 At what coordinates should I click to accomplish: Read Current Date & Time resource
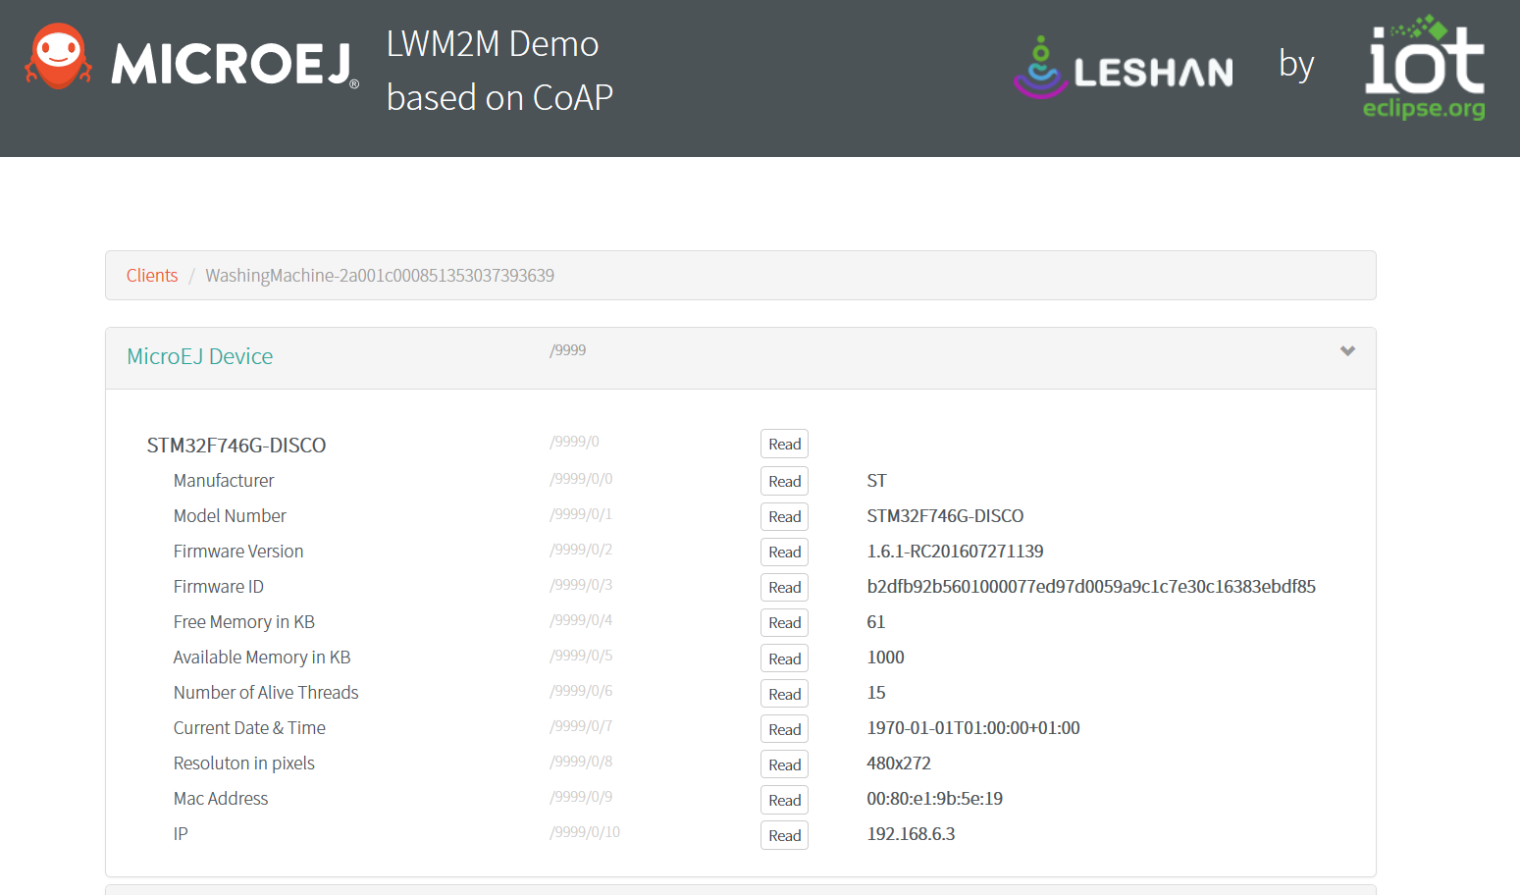[784, 729]
